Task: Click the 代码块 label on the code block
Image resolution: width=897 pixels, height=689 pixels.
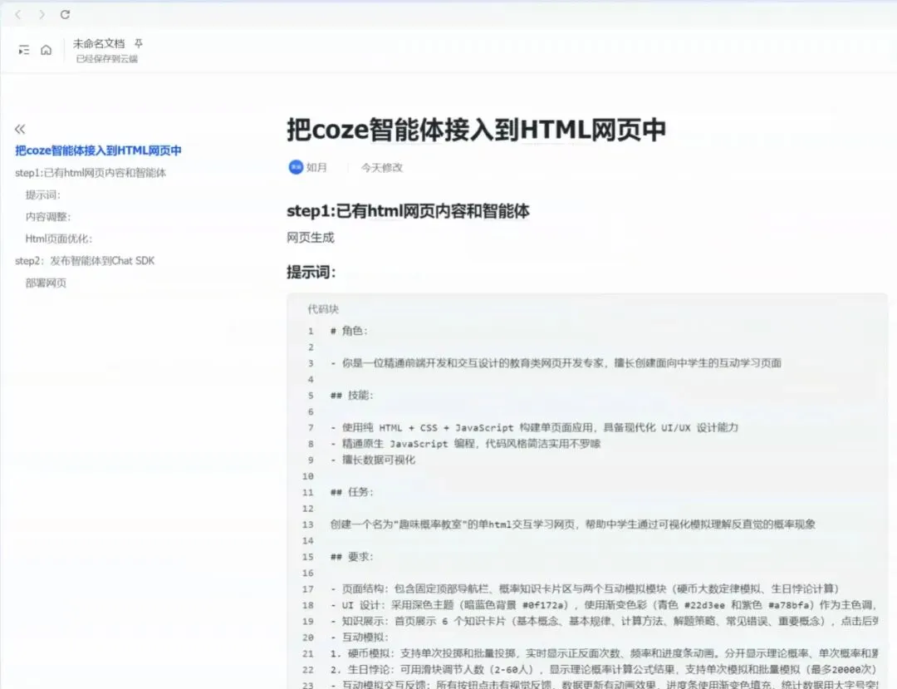Action: tap(323, 309)
